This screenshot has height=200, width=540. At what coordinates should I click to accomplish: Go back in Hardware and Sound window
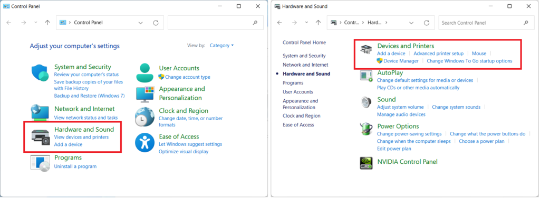279,23
